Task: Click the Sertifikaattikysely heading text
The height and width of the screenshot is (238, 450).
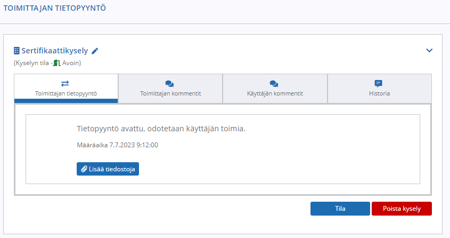Action: coord(55,51)
